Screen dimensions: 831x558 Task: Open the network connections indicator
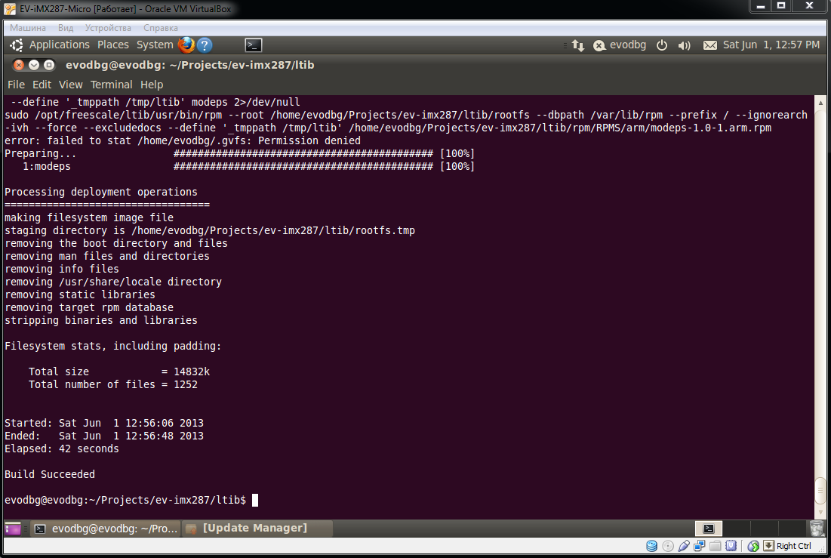coord(578,45)
